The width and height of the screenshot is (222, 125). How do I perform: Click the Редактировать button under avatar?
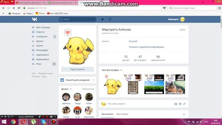(77, 69)
